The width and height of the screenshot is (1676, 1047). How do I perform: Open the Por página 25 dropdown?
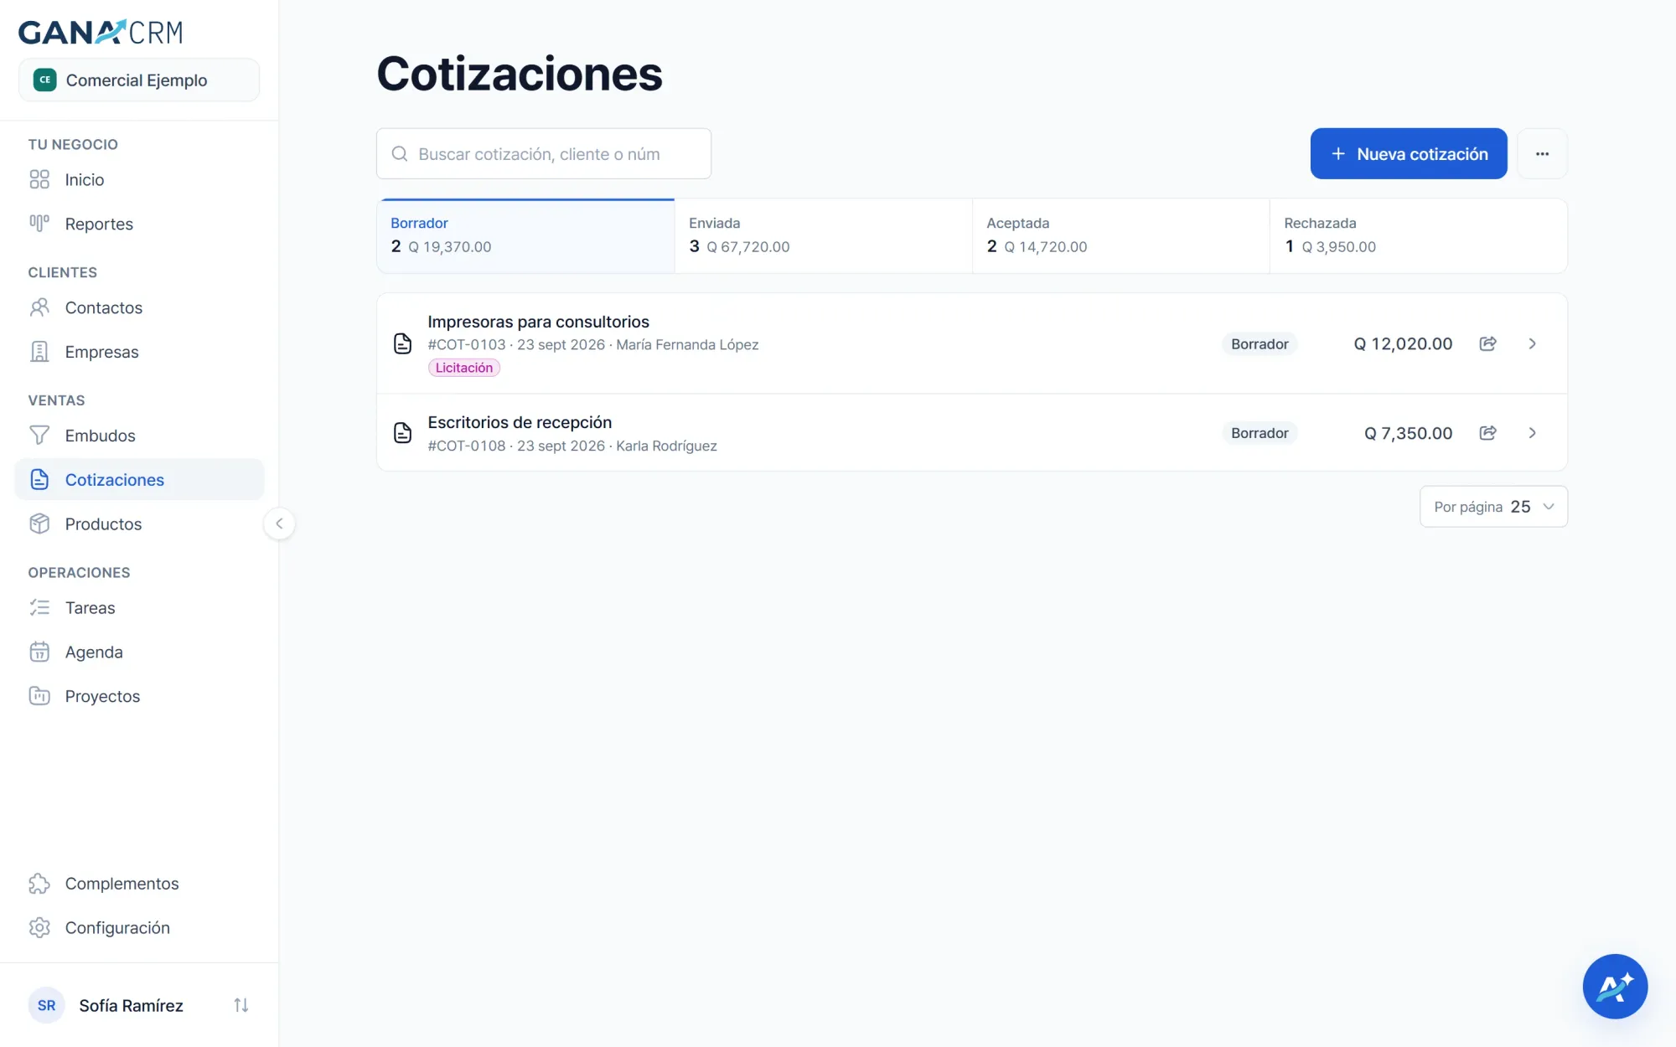[x=1493, y=507]
